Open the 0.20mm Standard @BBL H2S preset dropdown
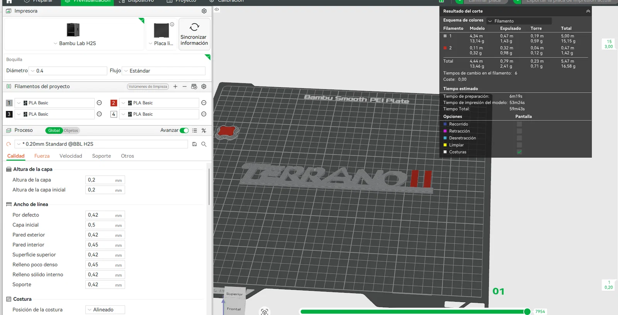This screenshot has height=315, width=618. [101, 144]
